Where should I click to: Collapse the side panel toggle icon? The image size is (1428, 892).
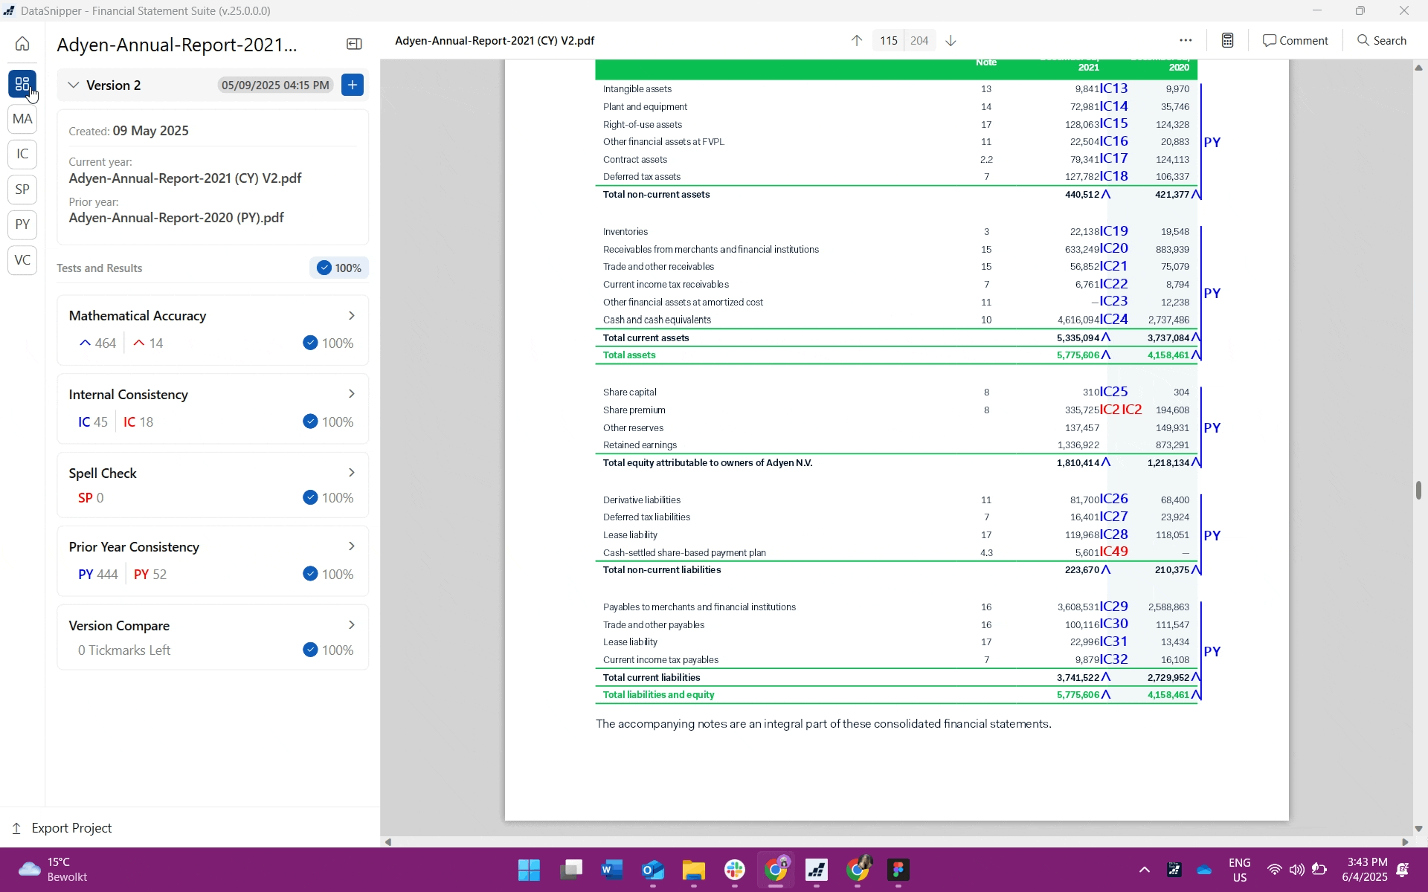point(354,45)
